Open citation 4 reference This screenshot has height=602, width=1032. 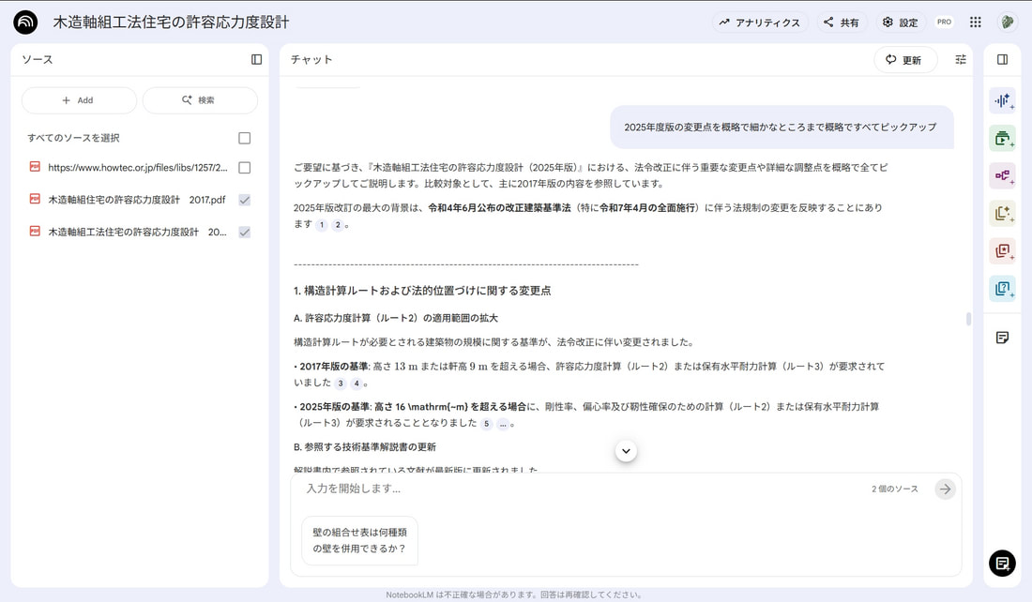click(357, 384)
